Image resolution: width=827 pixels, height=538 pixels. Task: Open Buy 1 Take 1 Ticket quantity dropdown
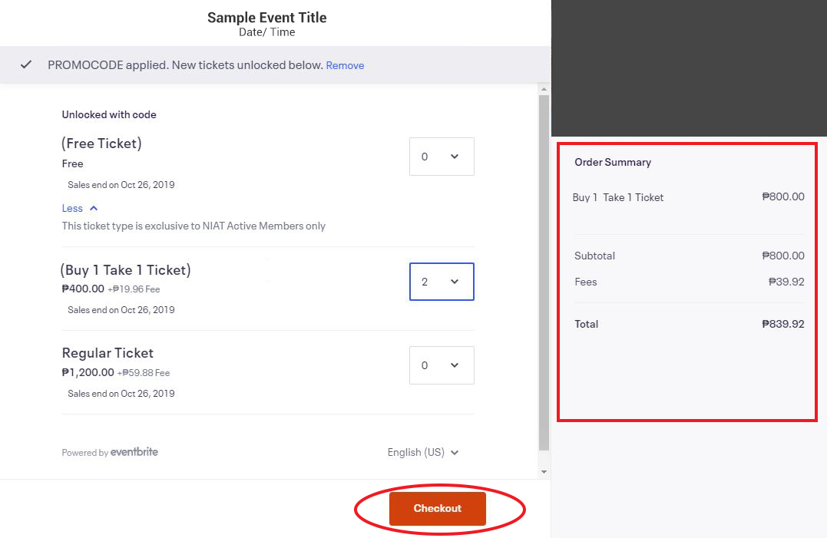point(442,282)
